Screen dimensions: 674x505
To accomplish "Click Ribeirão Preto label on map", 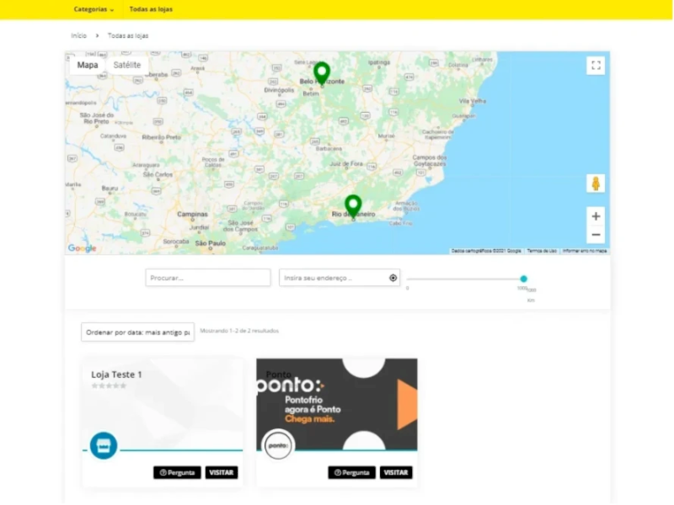I will pos(162,137).
